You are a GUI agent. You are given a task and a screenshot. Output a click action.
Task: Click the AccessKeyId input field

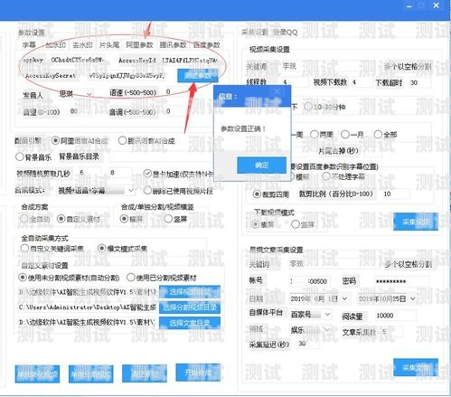(x=190, y=61)
